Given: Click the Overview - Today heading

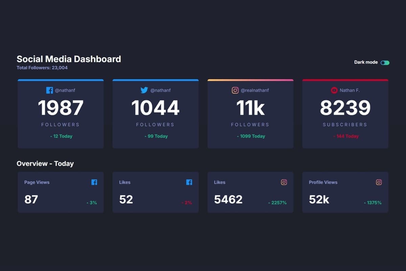Looking at the screenshot, I should tap(45, 164).
